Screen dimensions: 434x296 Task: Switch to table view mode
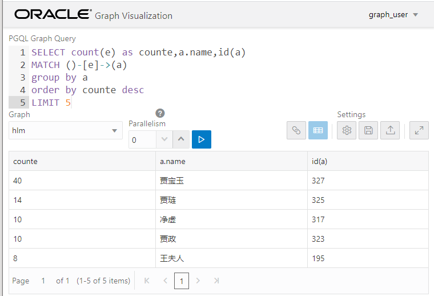pos(318,130)
